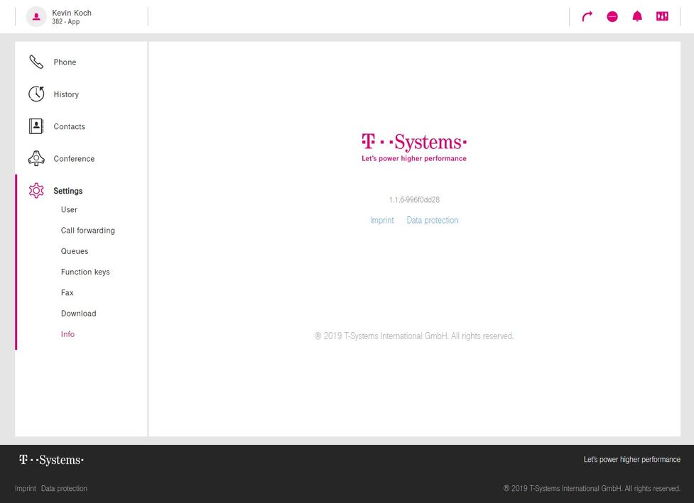
Task: Open the Imprint link in main panel
Action: click(382, 220)
